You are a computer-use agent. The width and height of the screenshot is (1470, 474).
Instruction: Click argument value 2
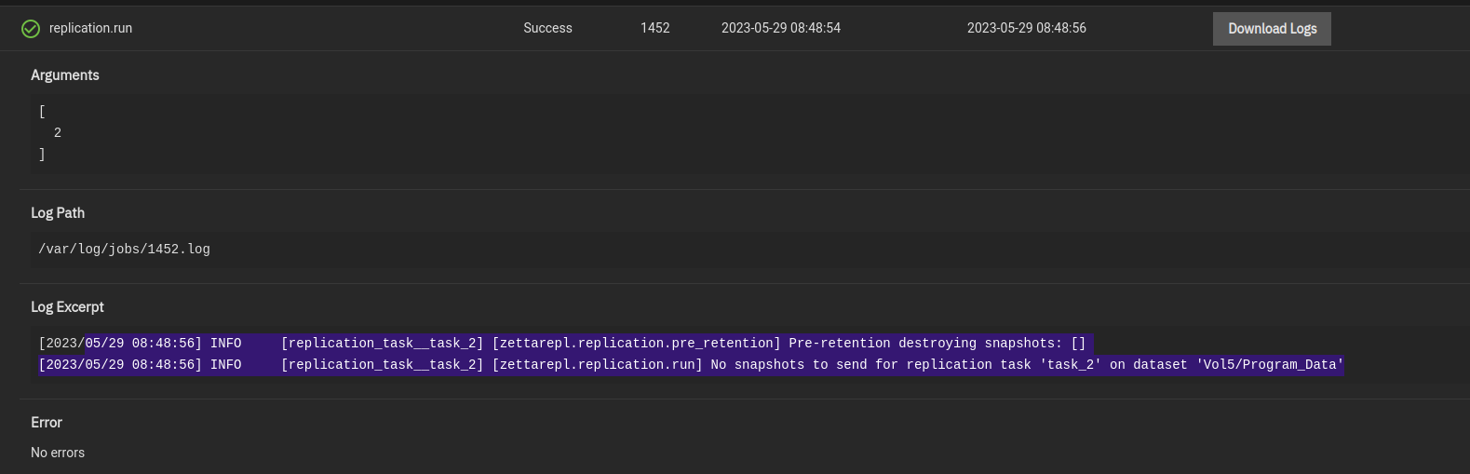58,133
